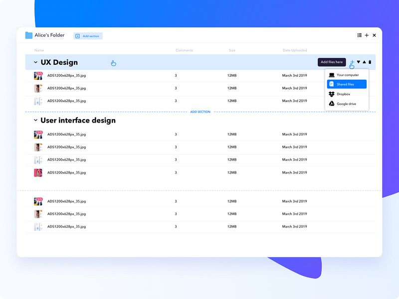The image size is (399, 299).
Task: Sort by the Size column header
Action: click(232, 50)
